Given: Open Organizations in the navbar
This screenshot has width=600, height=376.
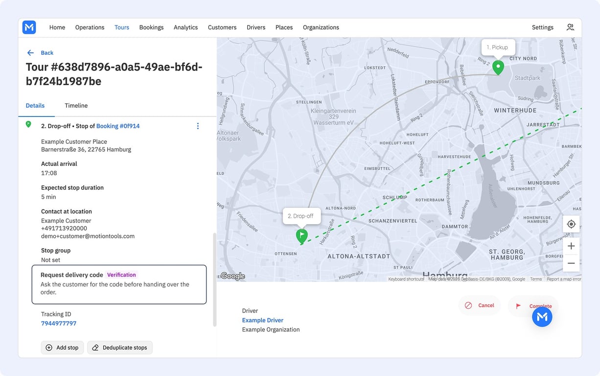Looking at the screenshot, I should click(x=321, y=27).
